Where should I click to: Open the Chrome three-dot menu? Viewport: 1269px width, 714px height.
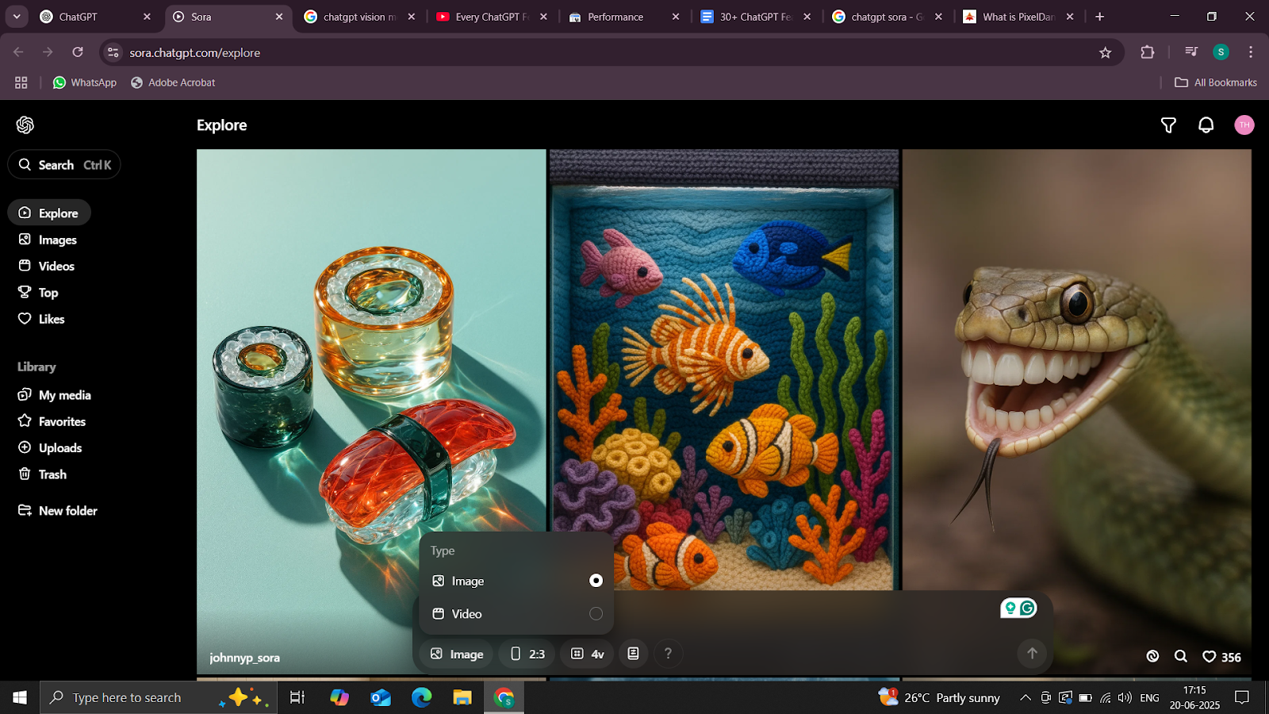[x=1251, y=52]
